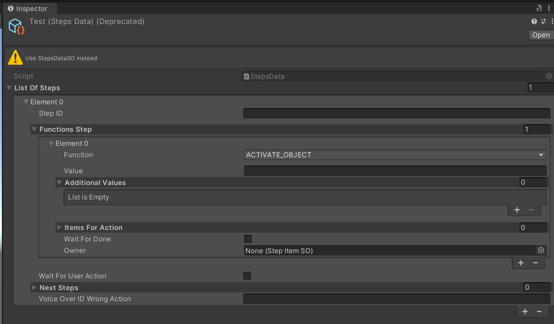Viewport: 554px width, 324px height.
Task: Open the Function dropdown ACTIVATE_OBJECT
Action: pos(395,155)
